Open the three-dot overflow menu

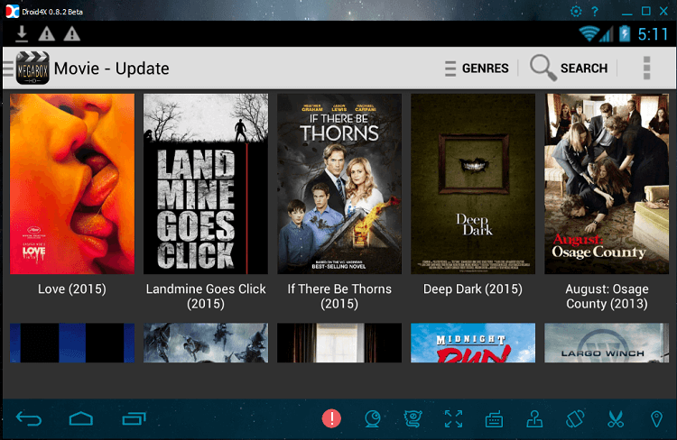point(646,69)
